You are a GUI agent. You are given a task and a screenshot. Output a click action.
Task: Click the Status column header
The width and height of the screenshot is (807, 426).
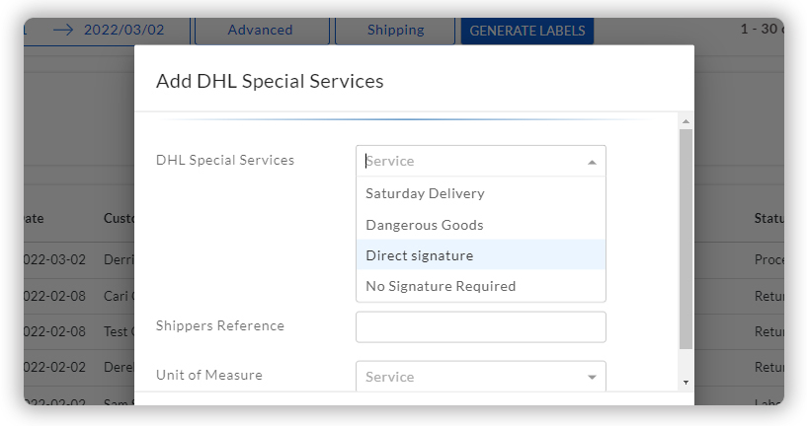[767, 218]
